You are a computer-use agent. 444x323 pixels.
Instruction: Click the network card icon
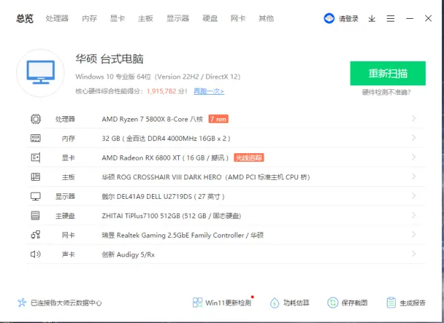(36, 236)
